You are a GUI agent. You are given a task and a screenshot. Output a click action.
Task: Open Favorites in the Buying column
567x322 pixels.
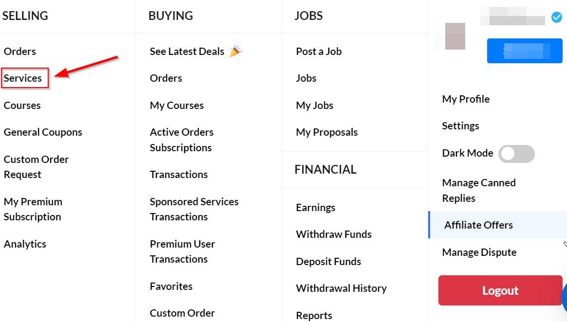(171, 286)
